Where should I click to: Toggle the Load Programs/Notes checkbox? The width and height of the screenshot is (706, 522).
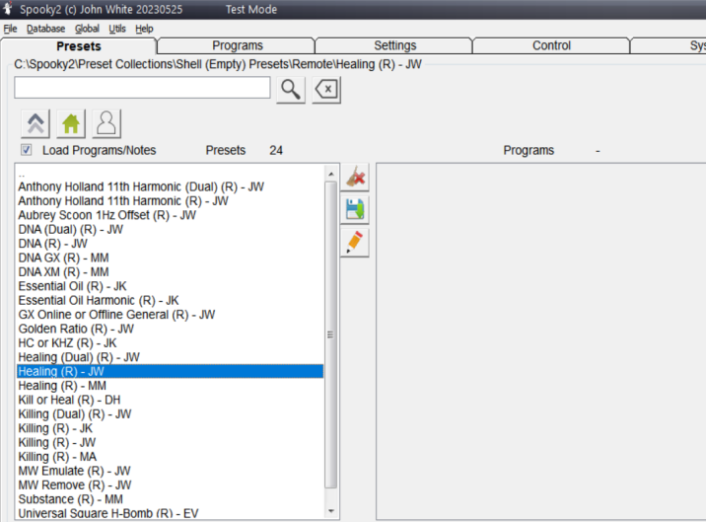tap(27, 151)
